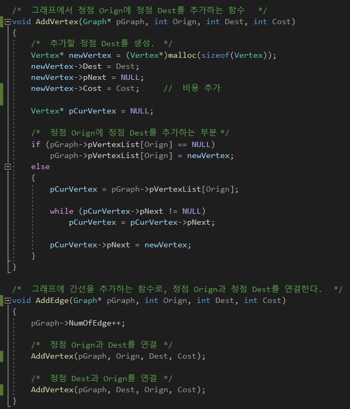
Task: Click the '정점 Orign과 Dest를 연결' comment
Action: coord(102,345)
